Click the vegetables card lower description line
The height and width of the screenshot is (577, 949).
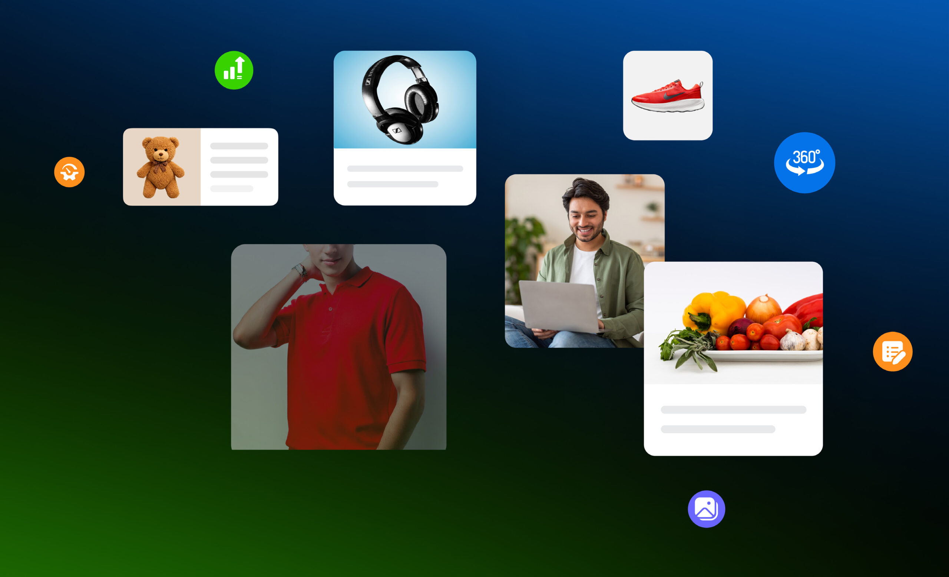point(718,429)
